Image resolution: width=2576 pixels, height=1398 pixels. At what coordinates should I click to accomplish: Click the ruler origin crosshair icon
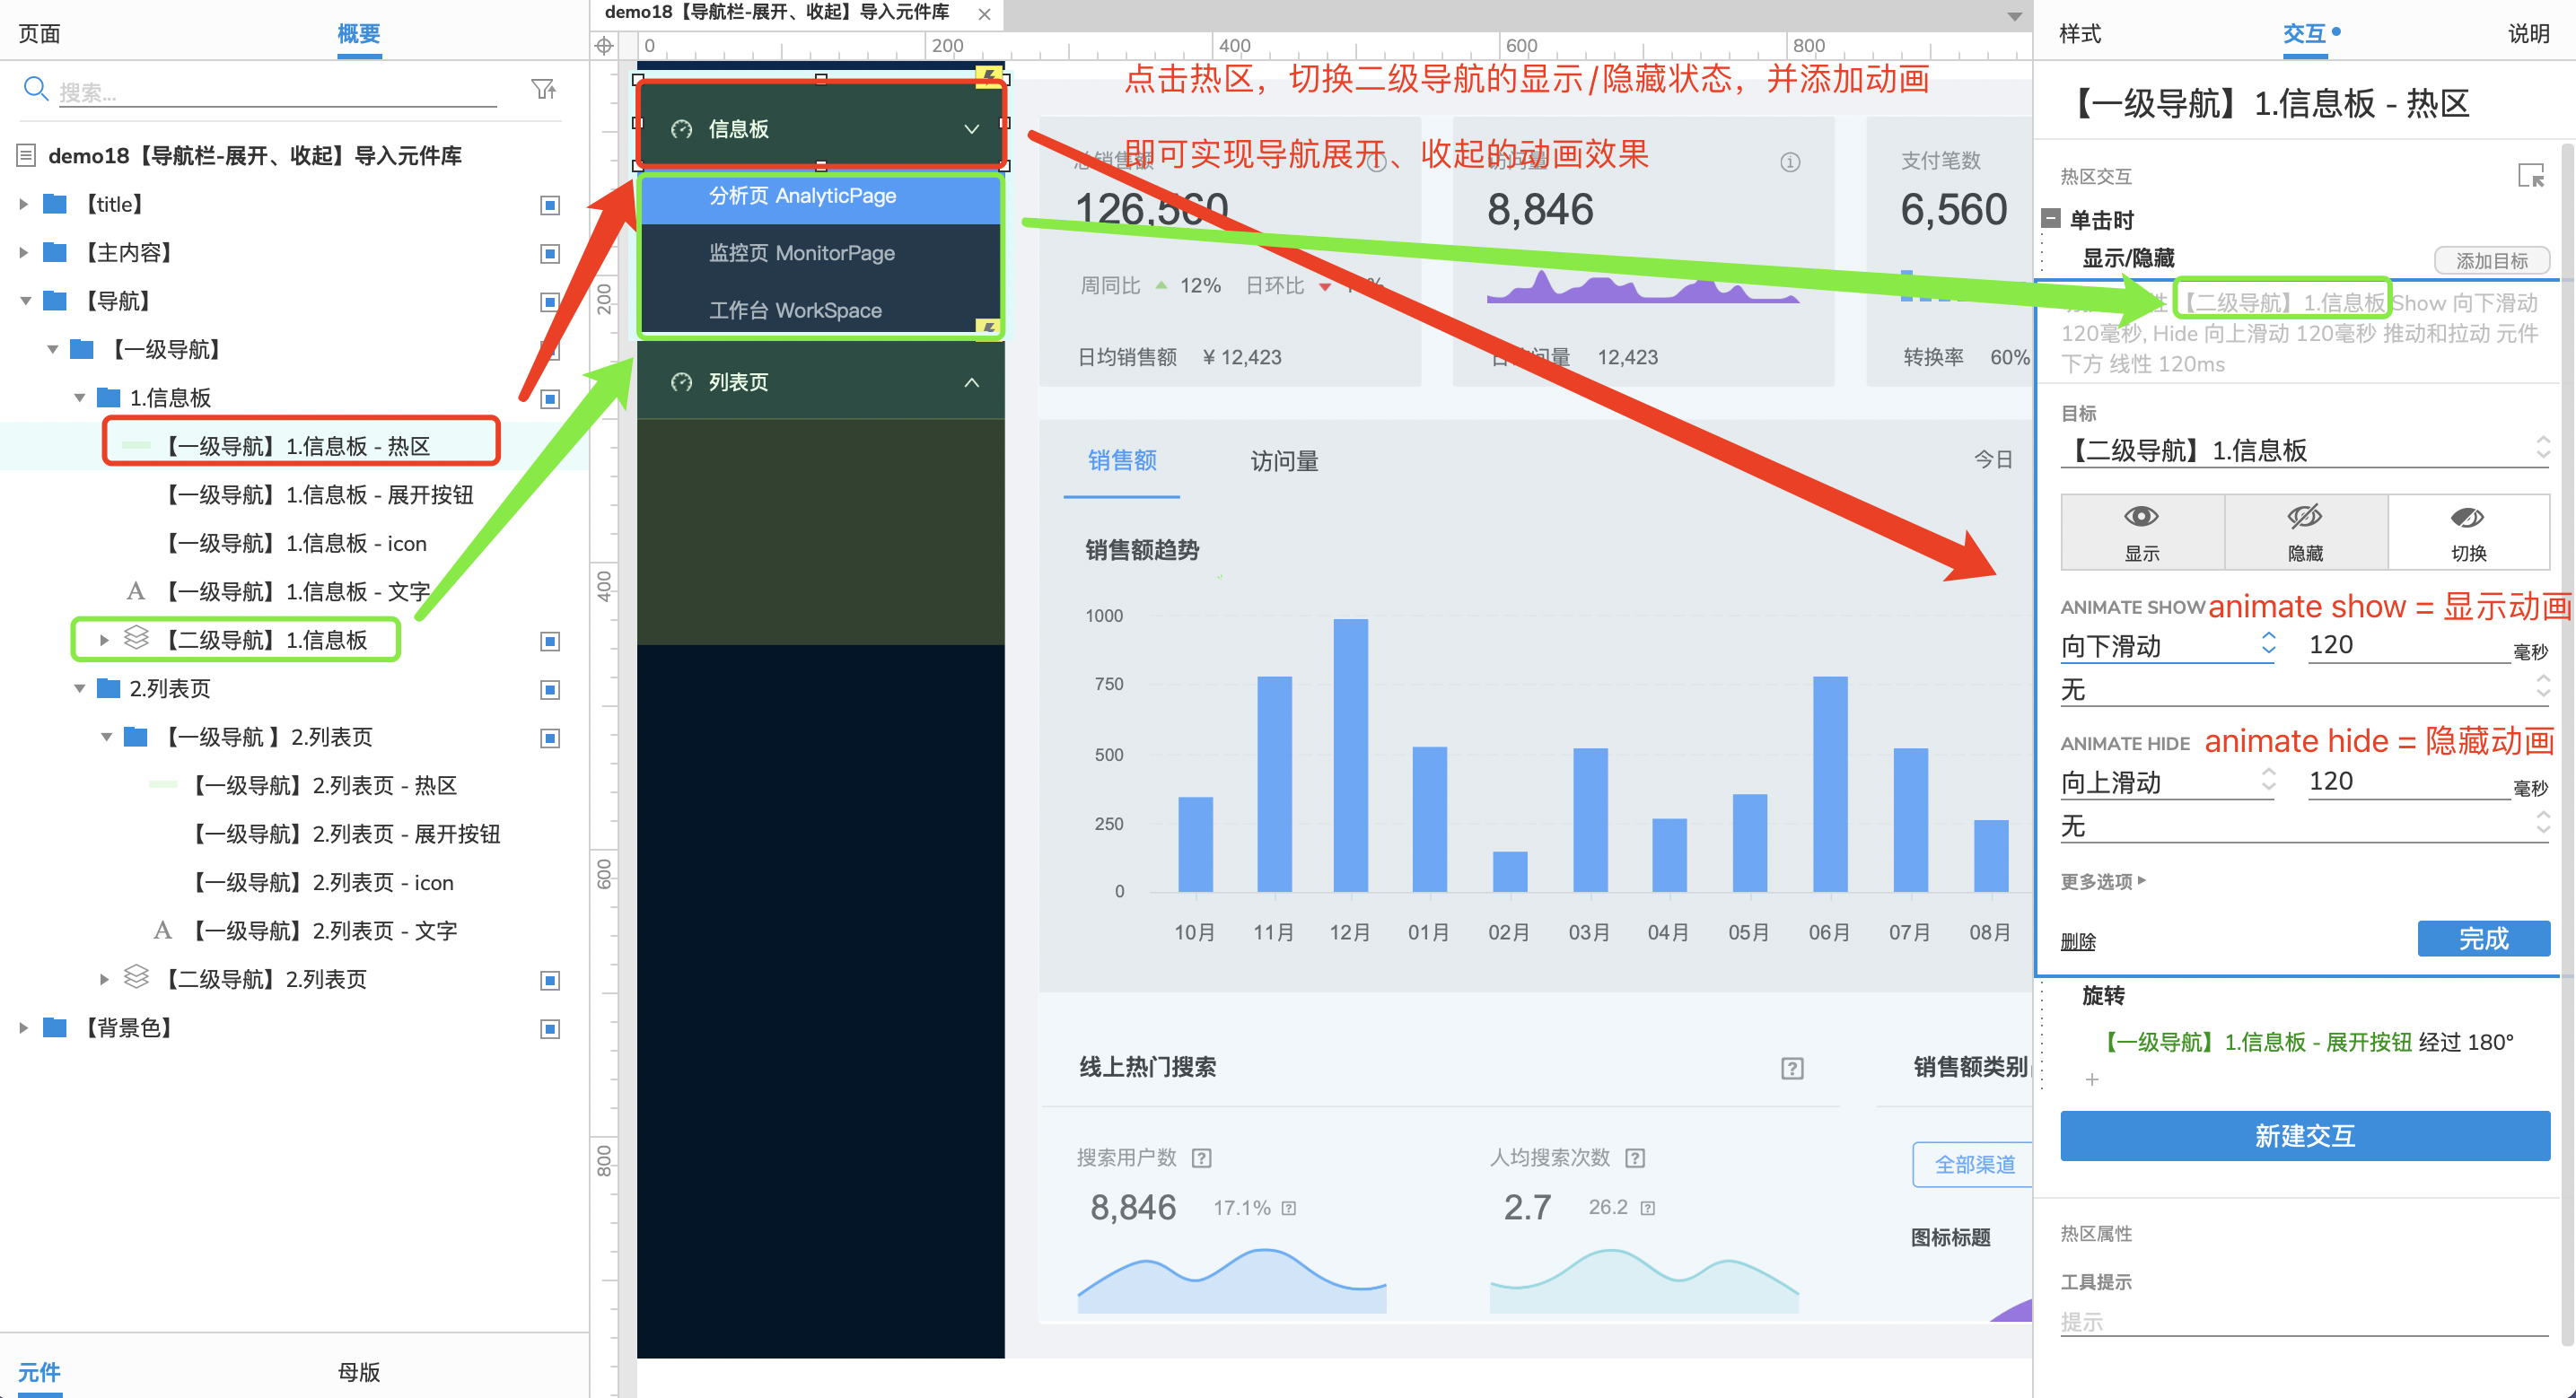[x=604, y=46]
